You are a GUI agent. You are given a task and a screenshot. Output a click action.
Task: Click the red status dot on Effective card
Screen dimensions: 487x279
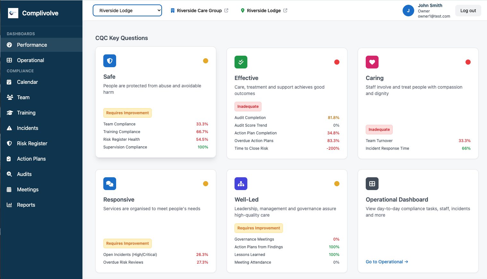337,62
